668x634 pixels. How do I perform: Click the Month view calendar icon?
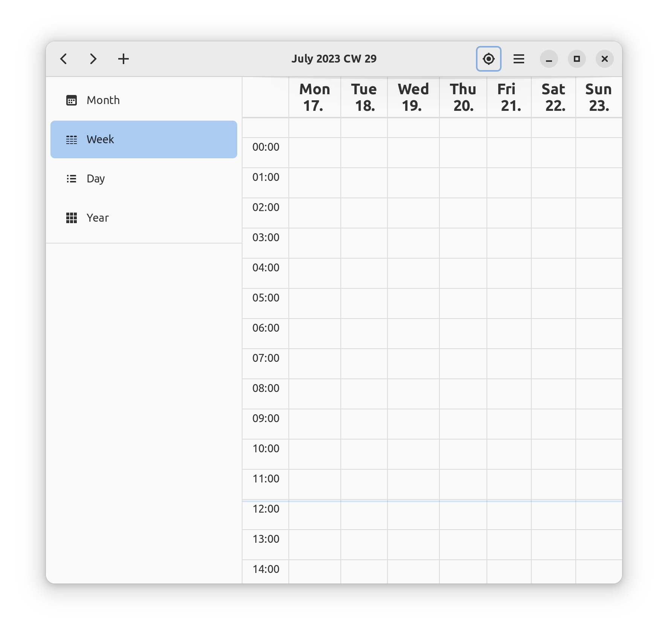coord(72,100)
